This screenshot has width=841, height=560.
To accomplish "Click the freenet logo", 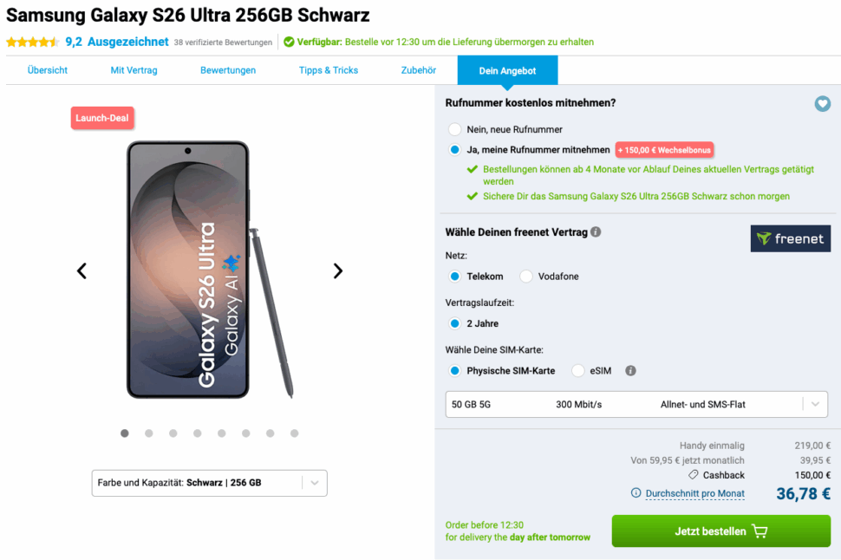I will [x=790, y=238].
